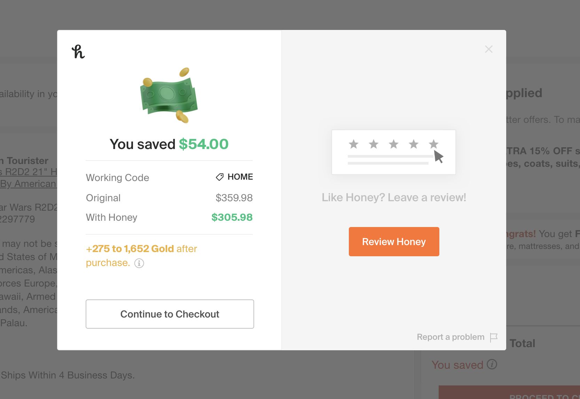Screen dimensions: 580x399
Task: Open the Gold rewards info icon
Action: [139, 263]
